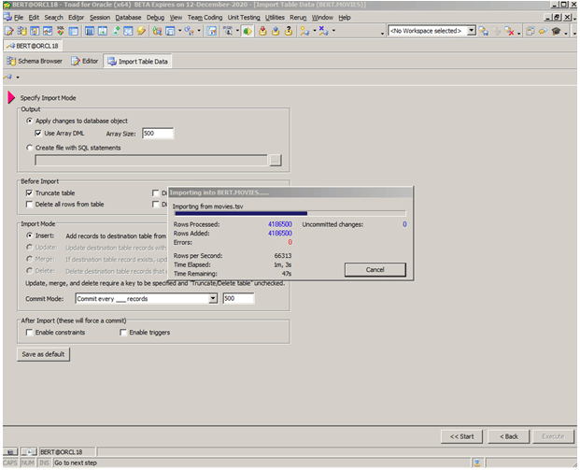Select the Insert import mode radio

click(29, 235)
